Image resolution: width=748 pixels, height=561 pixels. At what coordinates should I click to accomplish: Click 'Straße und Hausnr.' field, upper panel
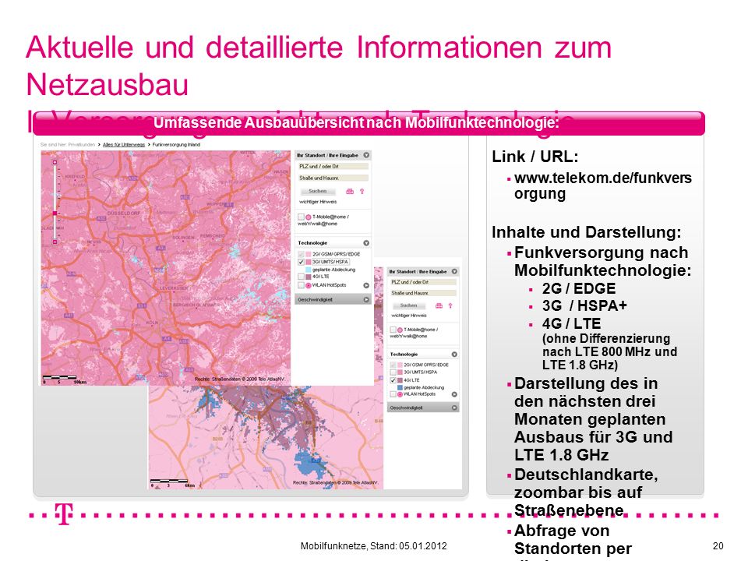pyautogui.click(x=333, y=178)
